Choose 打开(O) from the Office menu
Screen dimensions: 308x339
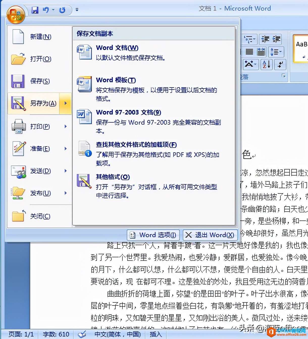coord(40,59)
